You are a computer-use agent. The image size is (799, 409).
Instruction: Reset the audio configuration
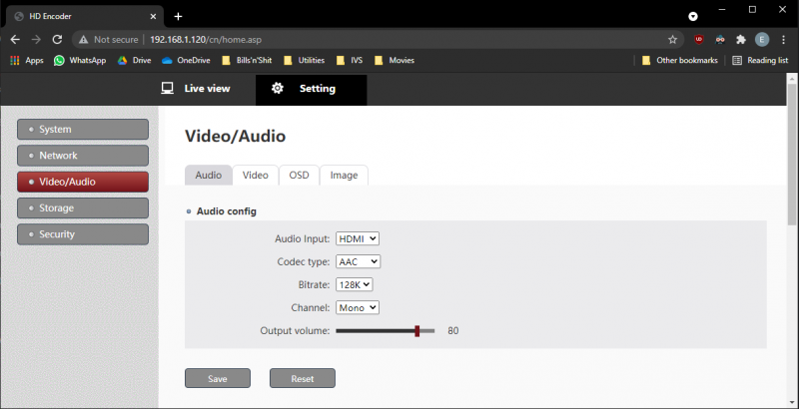303,378
